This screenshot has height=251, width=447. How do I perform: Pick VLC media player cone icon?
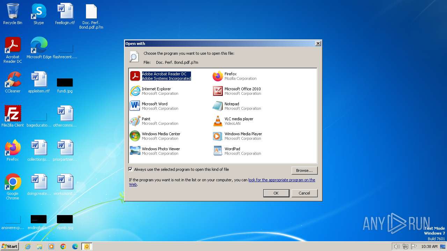pyautogui.click(x=218, y=121)
